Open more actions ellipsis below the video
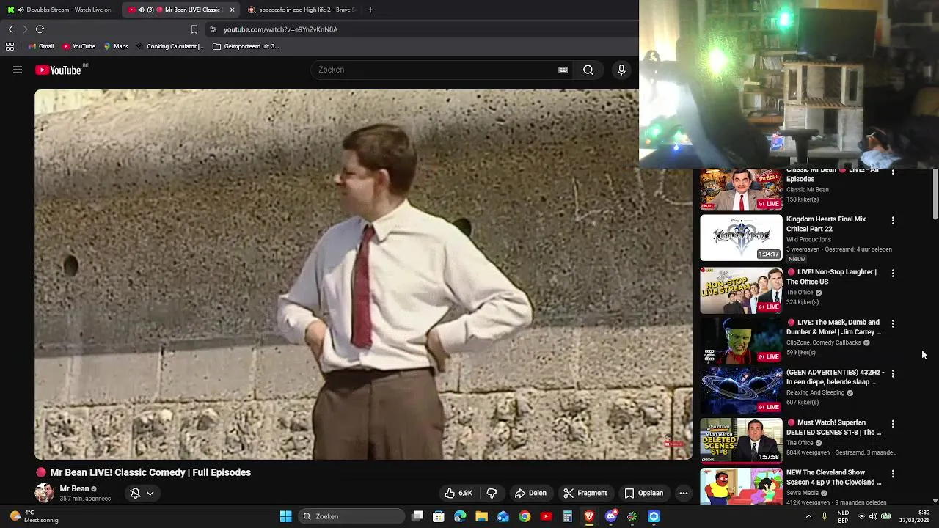 (x=684, y=493)
